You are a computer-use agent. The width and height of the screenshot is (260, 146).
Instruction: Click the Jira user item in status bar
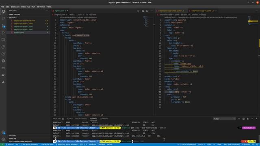coord(29,144)
